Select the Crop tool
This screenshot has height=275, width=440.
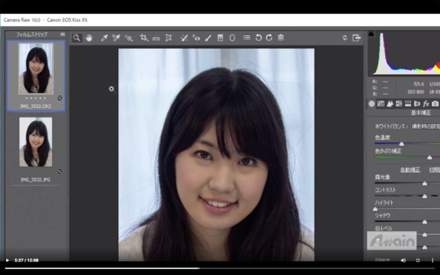[144, 38]
